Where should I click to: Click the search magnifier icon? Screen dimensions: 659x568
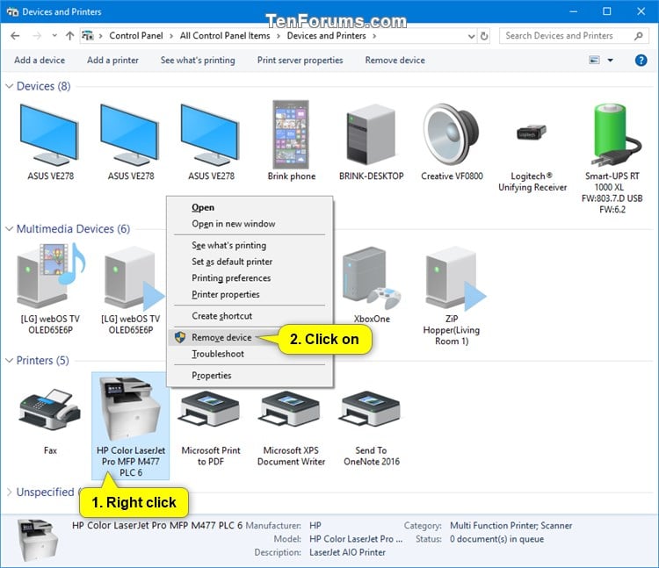[639, 36]
